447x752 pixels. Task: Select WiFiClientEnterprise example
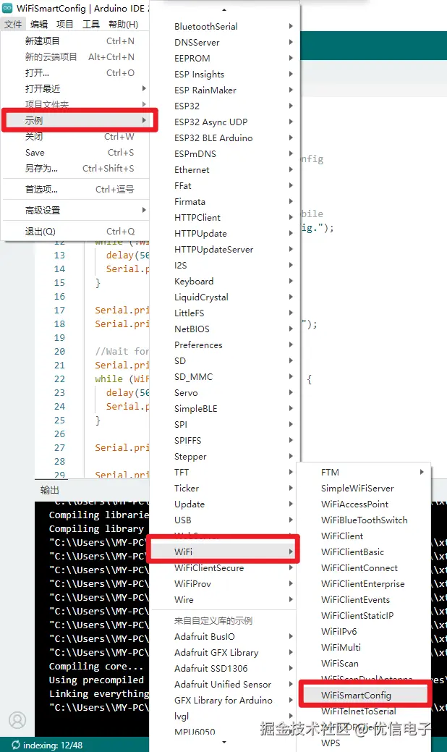[364, 583]
